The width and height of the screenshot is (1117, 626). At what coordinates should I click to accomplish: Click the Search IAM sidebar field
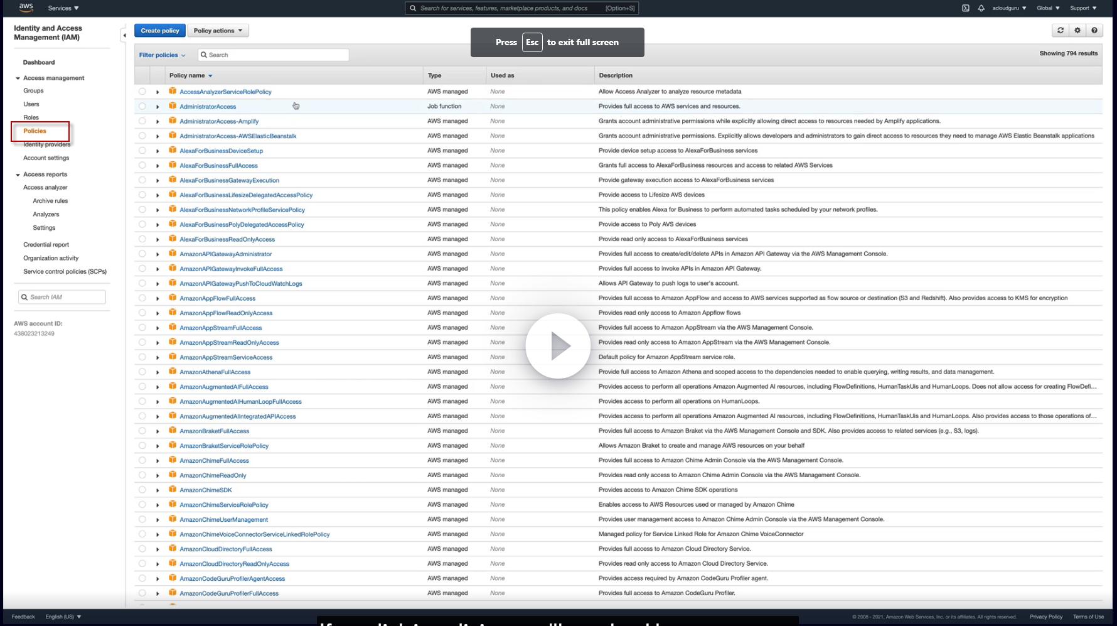point(62,297)
